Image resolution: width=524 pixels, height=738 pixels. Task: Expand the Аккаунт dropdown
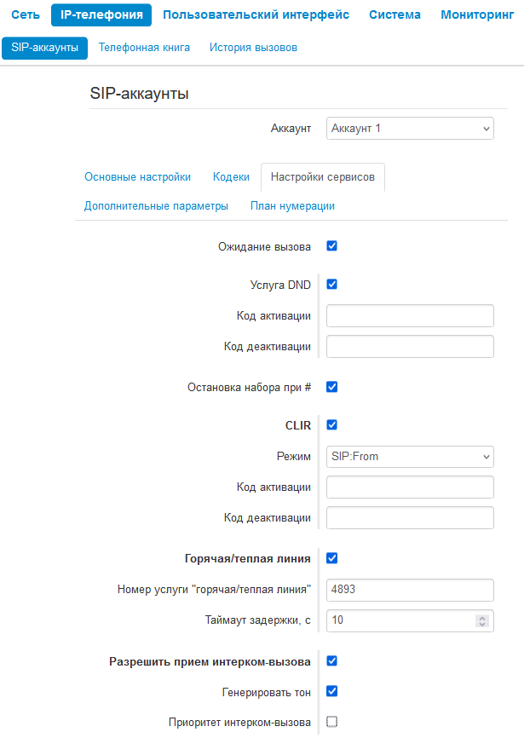point(410,129)
